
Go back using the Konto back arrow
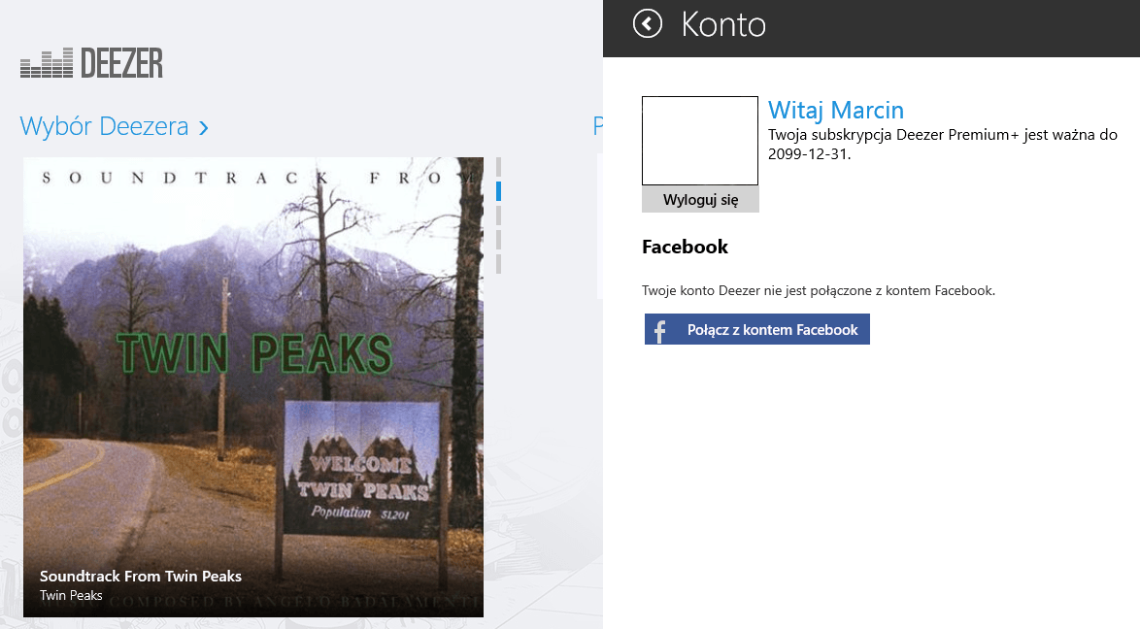click(647, 24)
